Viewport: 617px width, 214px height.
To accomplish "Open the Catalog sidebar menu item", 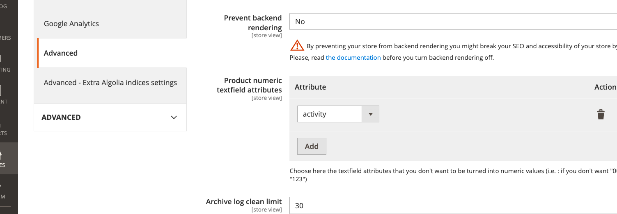I will [4, 6].
